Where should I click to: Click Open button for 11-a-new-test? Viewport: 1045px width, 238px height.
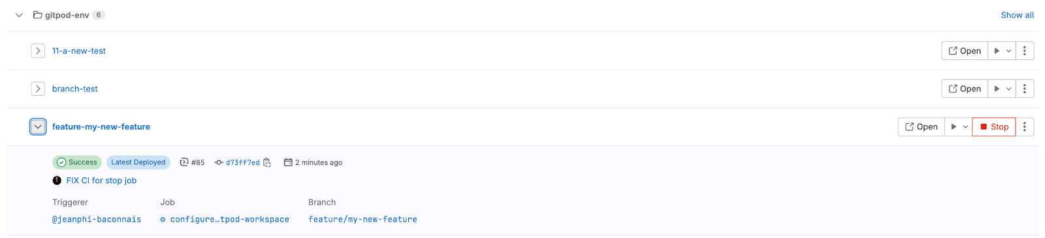click(964, 51)
